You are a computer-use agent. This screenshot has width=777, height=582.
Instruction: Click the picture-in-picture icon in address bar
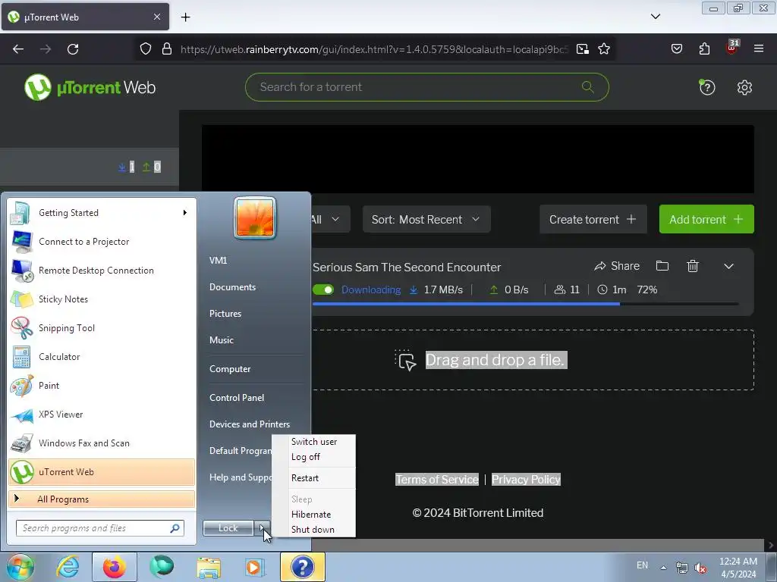582,48
